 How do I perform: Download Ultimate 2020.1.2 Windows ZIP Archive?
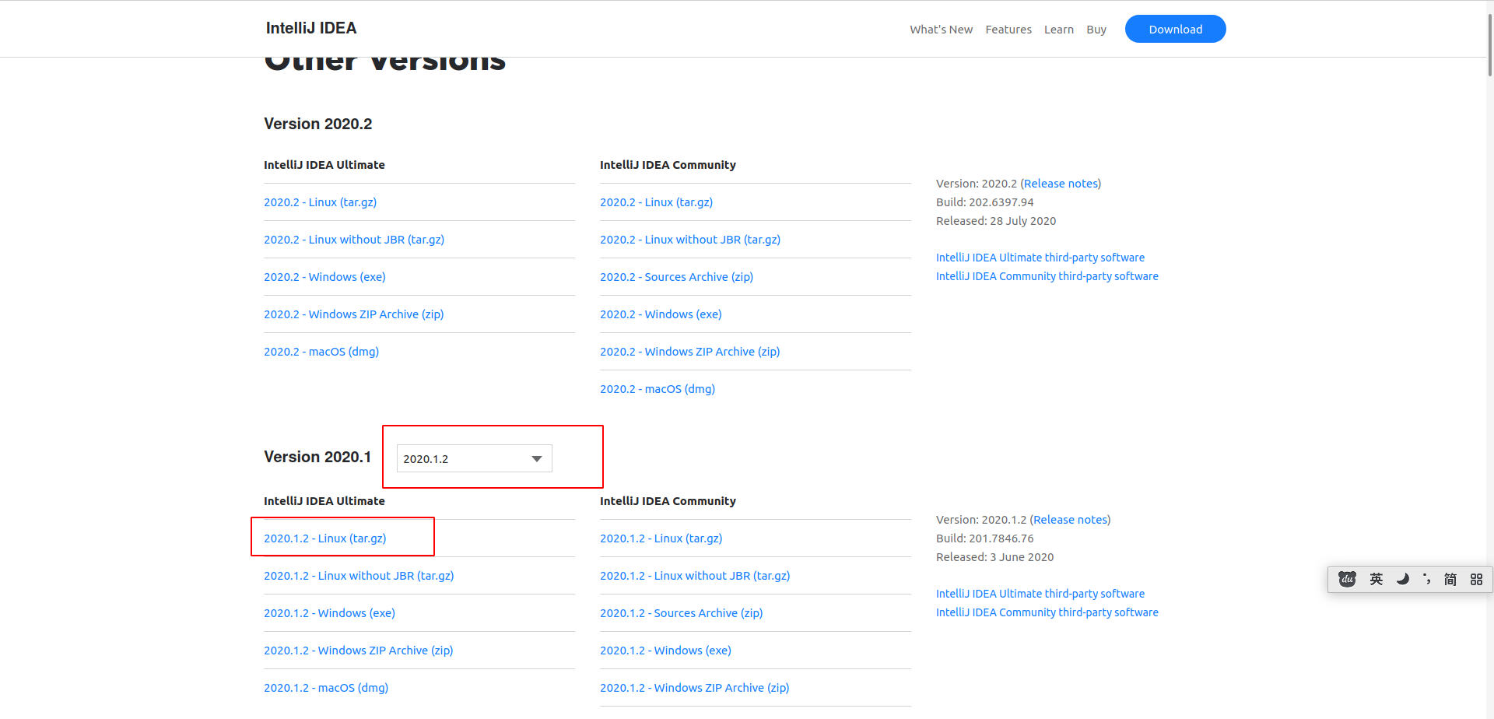point(359,651)
